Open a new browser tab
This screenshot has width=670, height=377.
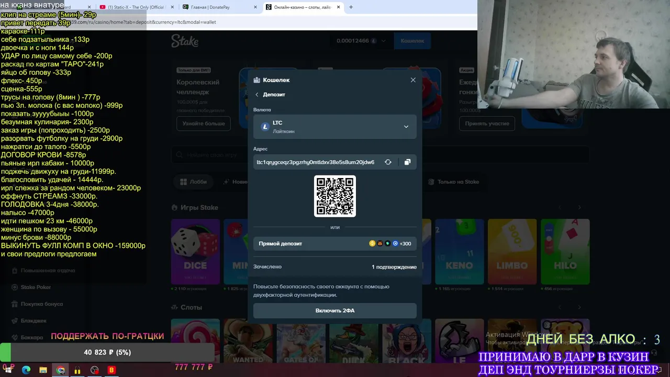click(x=351, y=7)
